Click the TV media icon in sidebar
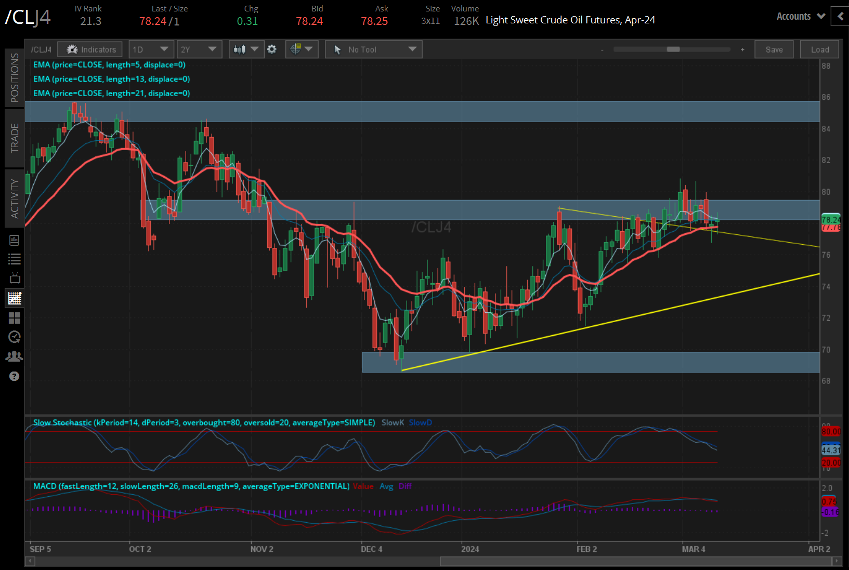The image size is (849, 570). pos(14,279)
